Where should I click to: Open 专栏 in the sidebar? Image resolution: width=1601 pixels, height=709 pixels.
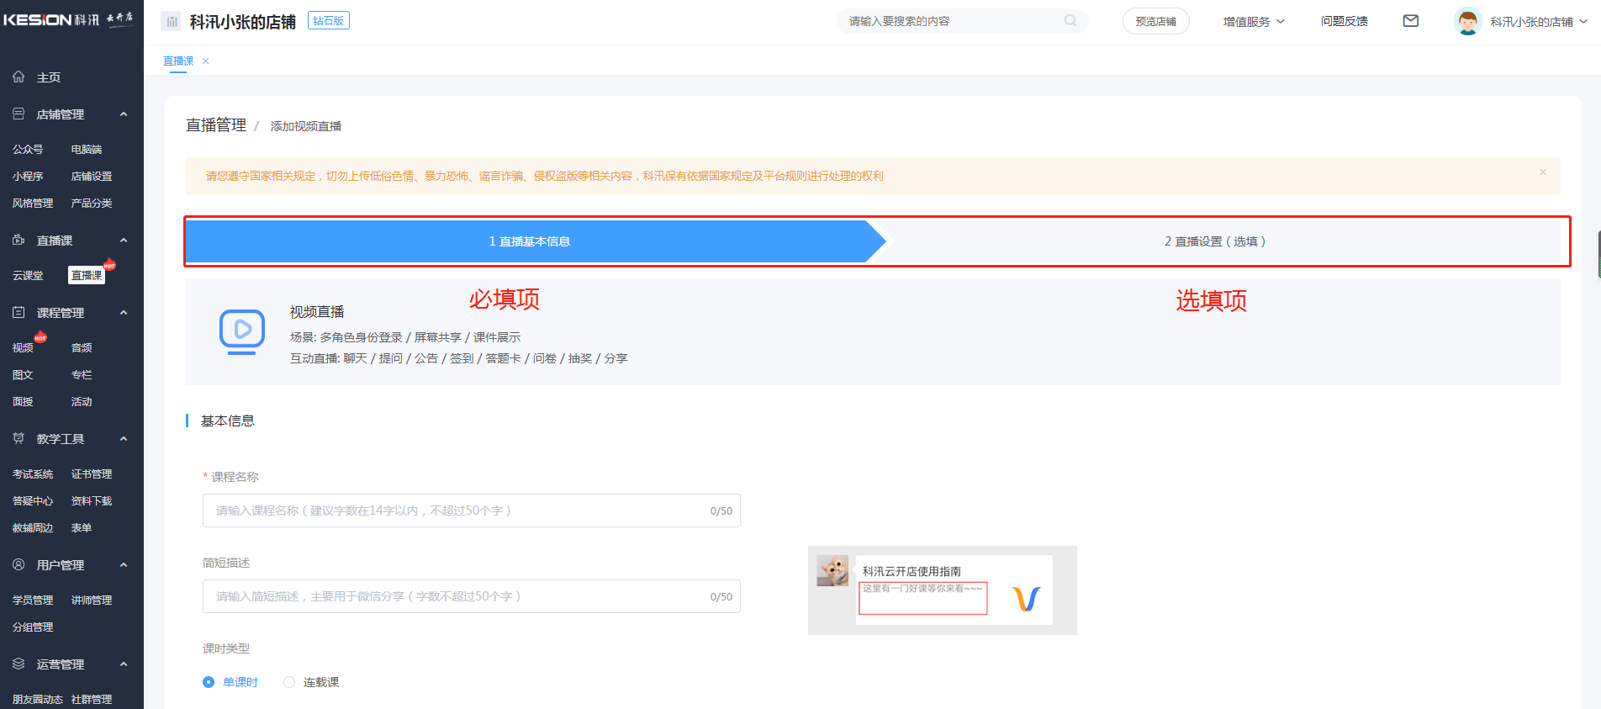[x=82, y=374]
